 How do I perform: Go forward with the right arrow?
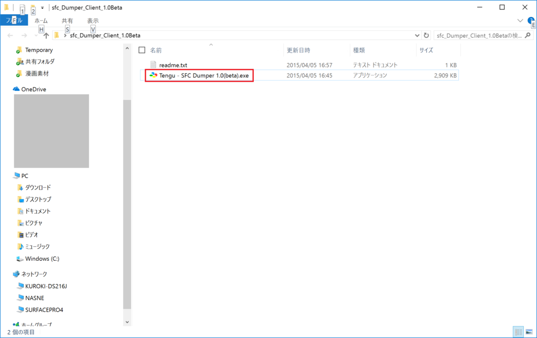pyautogui.click(x=24, y=35)
